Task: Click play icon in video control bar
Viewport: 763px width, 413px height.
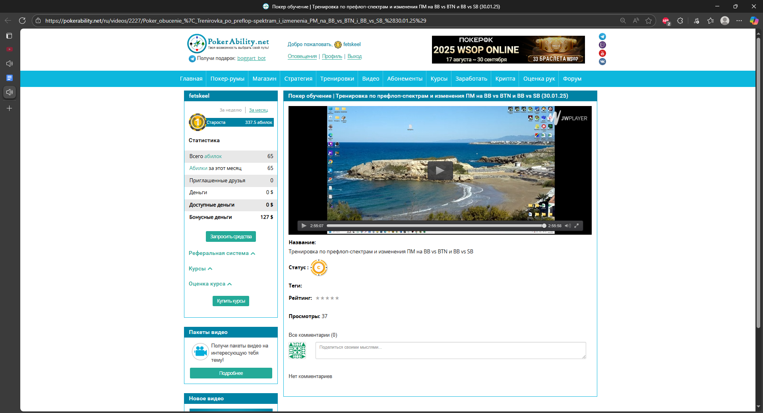Action: coord(304,226)
